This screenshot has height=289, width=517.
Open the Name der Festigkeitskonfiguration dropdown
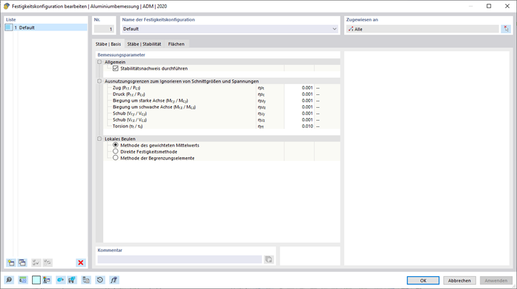pyautogui.click(x=334, y=29)
